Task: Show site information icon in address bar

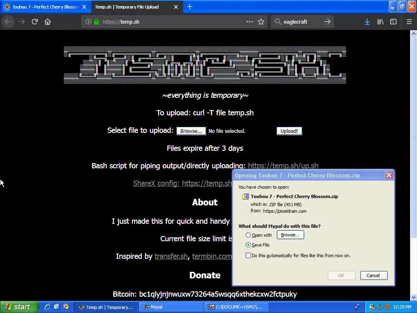Action: coord(88,22)
